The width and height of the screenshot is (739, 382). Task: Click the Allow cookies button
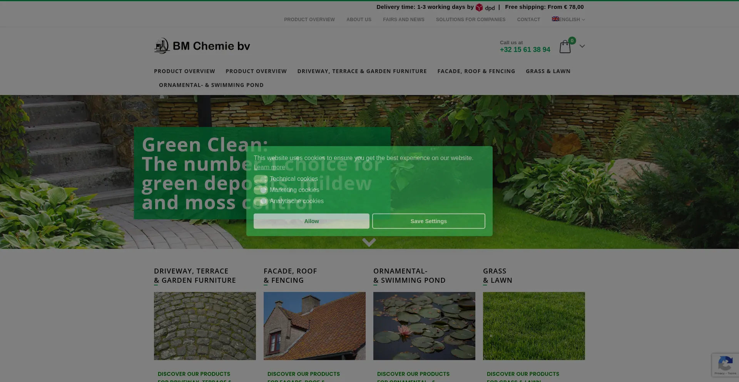point(311,221)
